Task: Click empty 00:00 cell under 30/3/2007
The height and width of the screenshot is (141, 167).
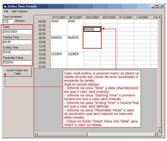Action: tap(109, 21)
